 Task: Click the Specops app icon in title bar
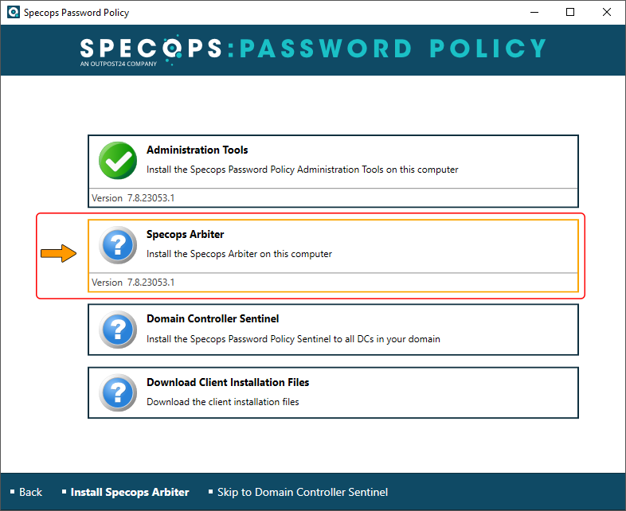click(x=14, y=13)
